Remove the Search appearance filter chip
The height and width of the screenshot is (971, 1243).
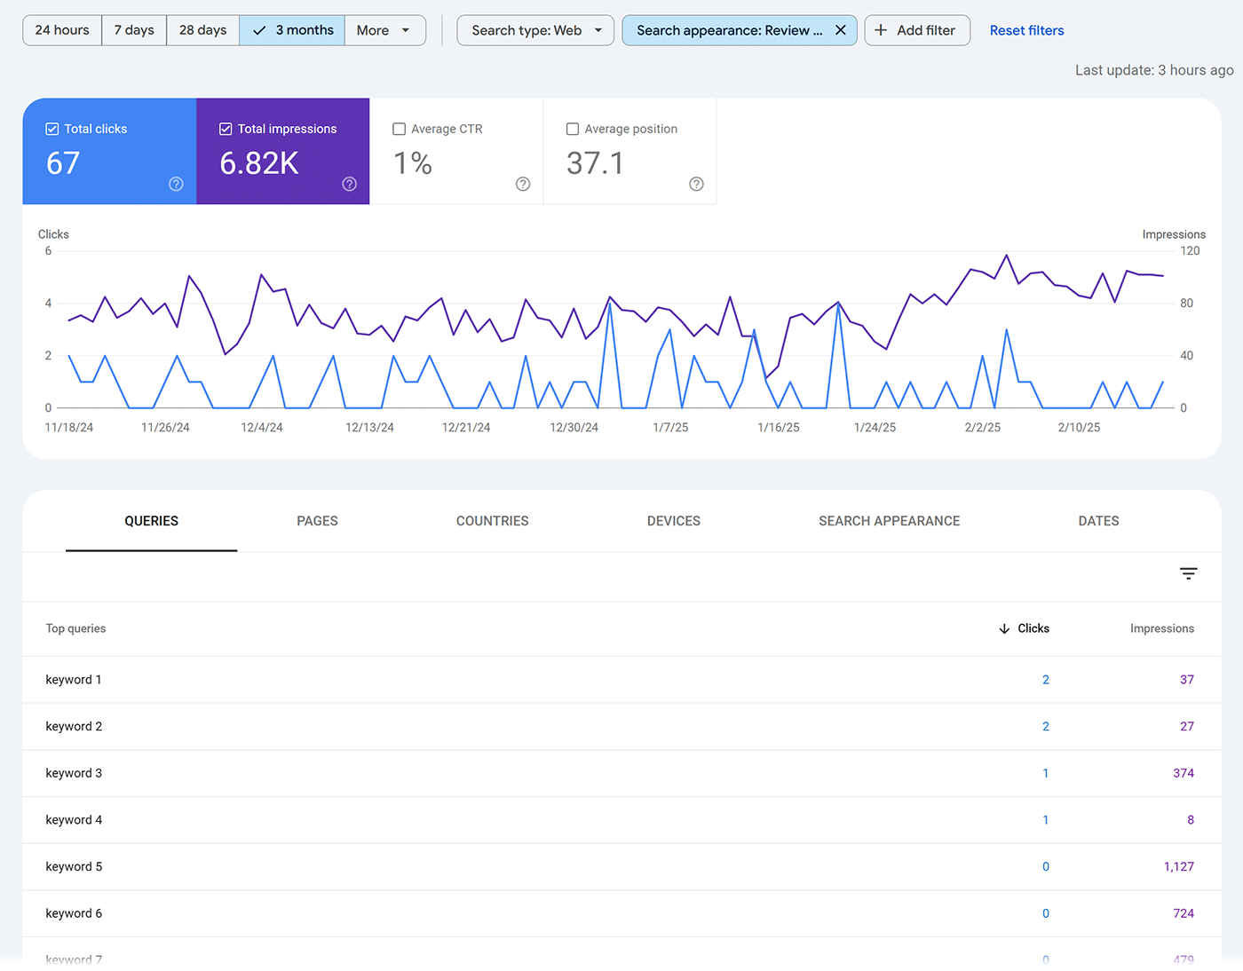(841, 29)
